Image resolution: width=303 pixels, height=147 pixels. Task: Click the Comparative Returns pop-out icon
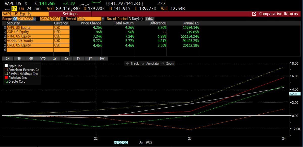tap(254, 14)
